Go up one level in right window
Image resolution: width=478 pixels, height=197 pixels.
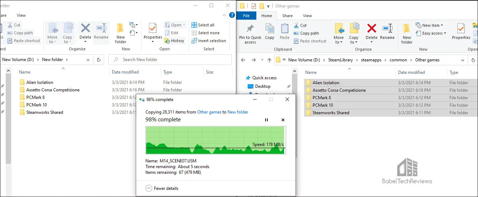(269, 60)
